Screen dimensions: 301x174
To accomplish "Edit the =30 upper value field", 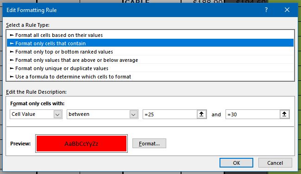I will (253, 114).
